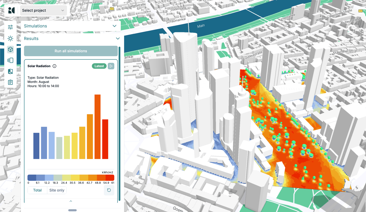Click the 'Month: August' line
The image size is (366, 212).
38,82
